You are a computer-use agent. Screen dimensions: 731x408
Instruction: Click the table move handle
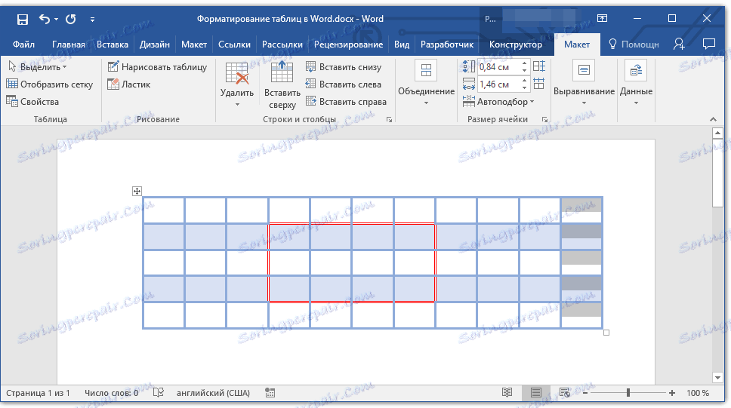pyautogui.click(x=137, y=191)
